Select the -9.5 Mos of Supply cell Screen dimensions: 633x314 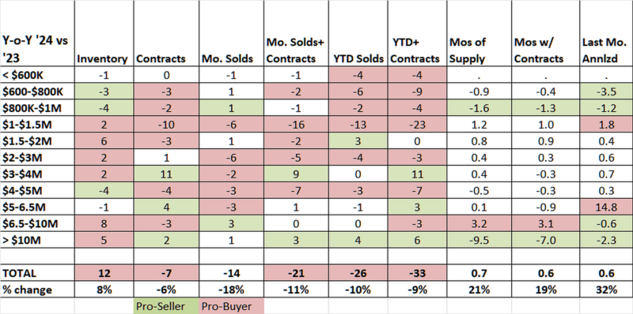coord(479,241)
